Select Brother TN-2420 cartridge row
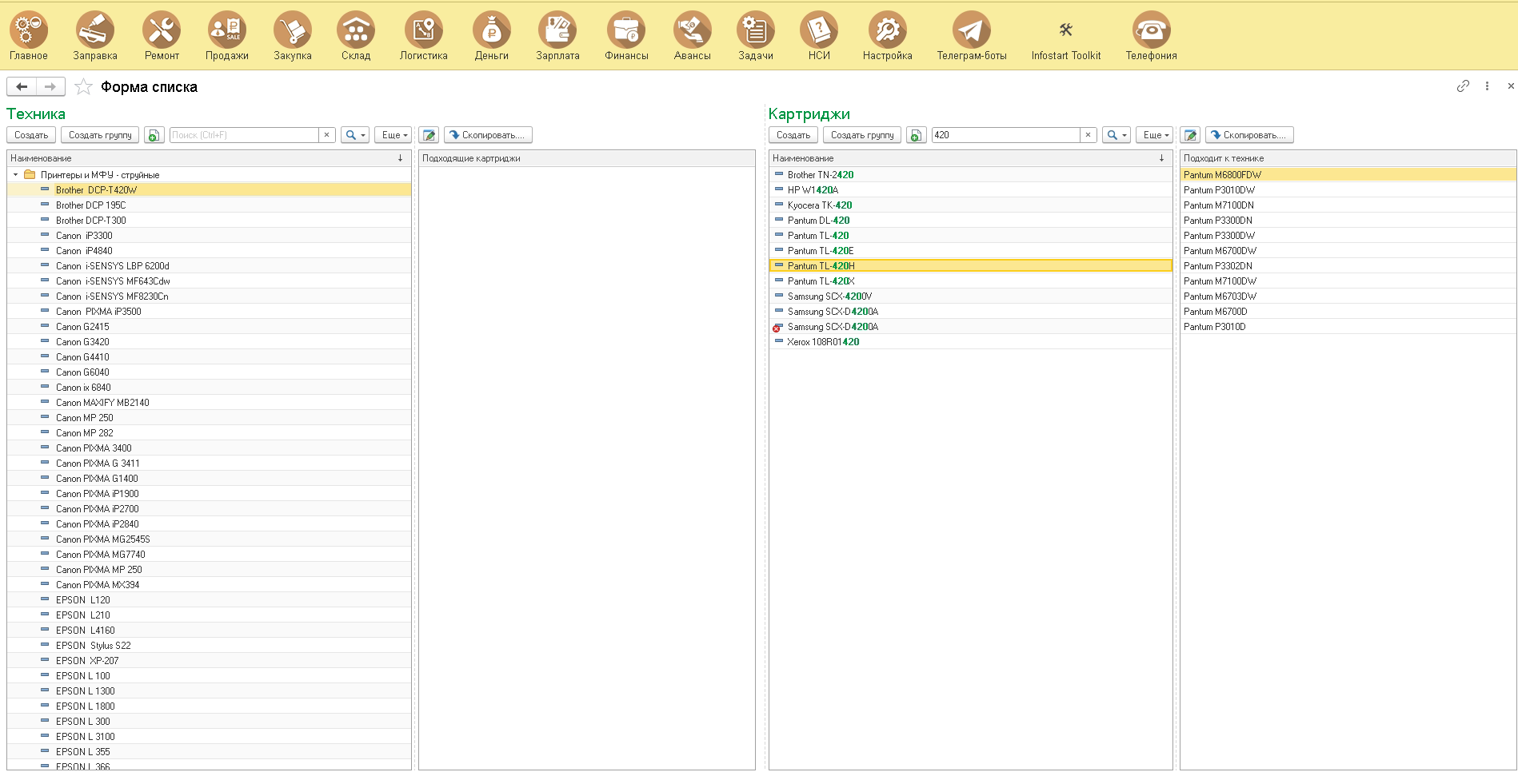 pos(971,175)
